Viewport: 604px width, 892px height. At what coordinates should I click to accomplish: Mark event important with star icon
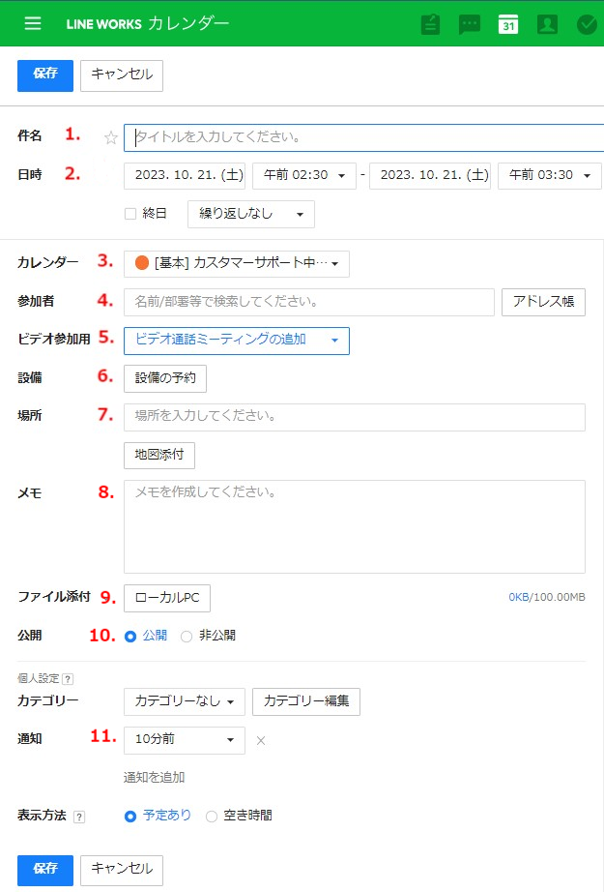tap(110, 137)
